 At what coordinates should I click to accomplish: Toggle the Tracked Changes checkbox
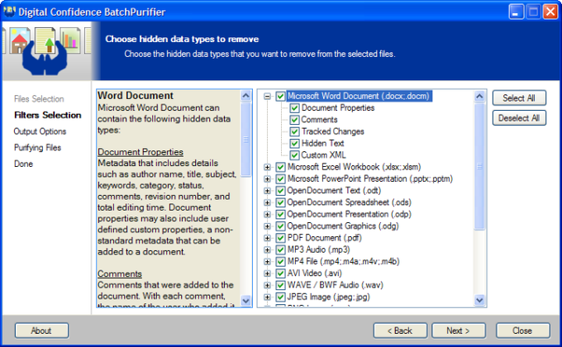[x=294, y=131]
